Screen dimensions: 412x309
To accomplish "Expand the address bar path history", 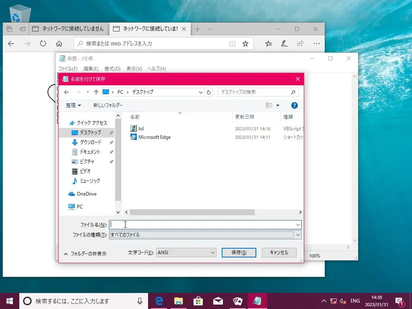I will [200, 92].
